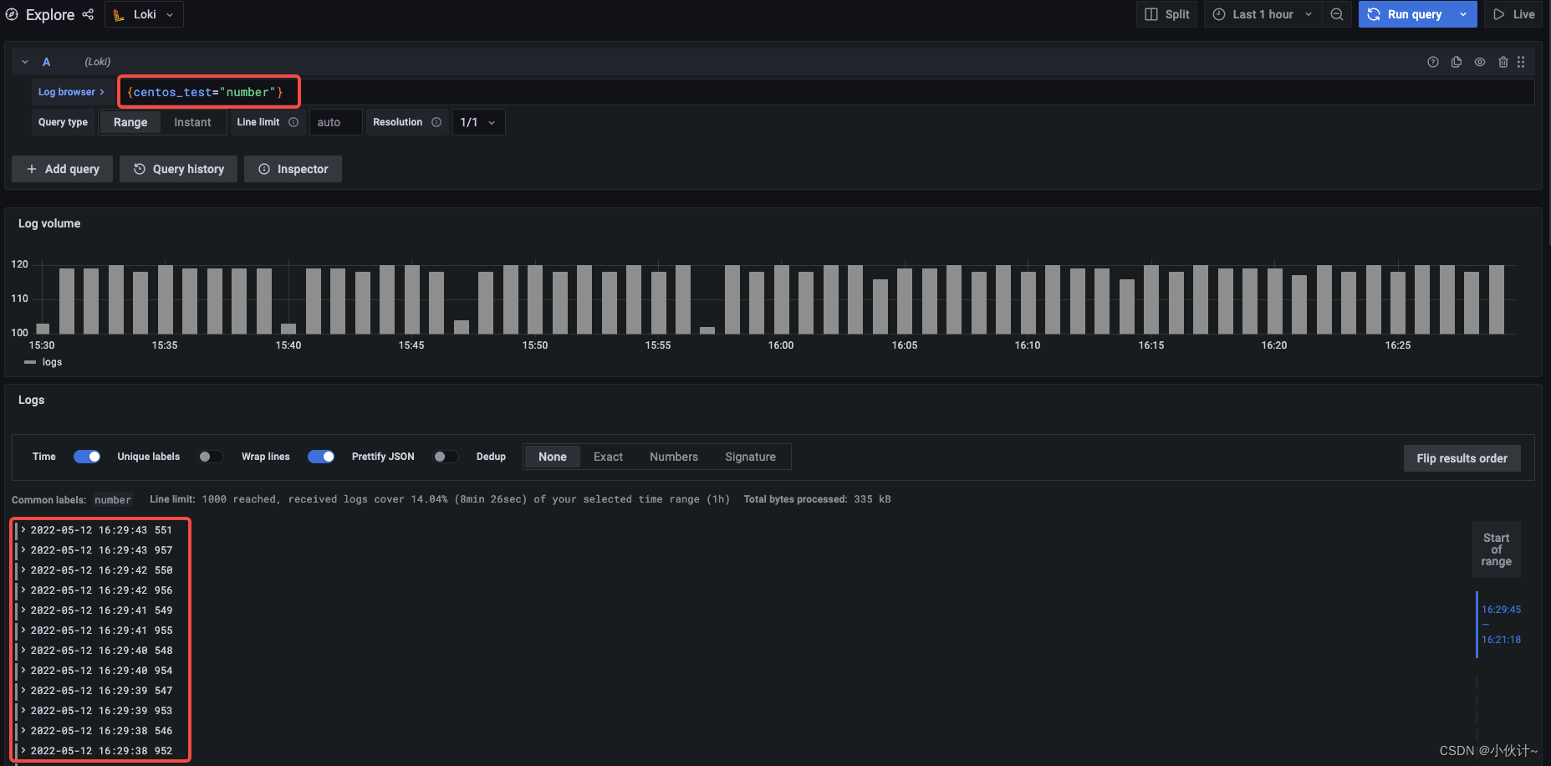Click the drag handle of query A
Screen dimensions: 1551x766
(1521, 62)
